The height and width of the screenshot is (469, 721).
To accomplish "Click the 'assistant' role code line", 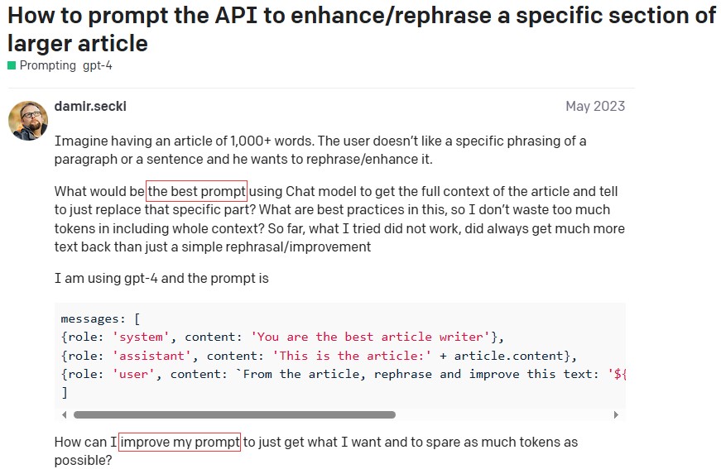I will [x=318, y=356].
